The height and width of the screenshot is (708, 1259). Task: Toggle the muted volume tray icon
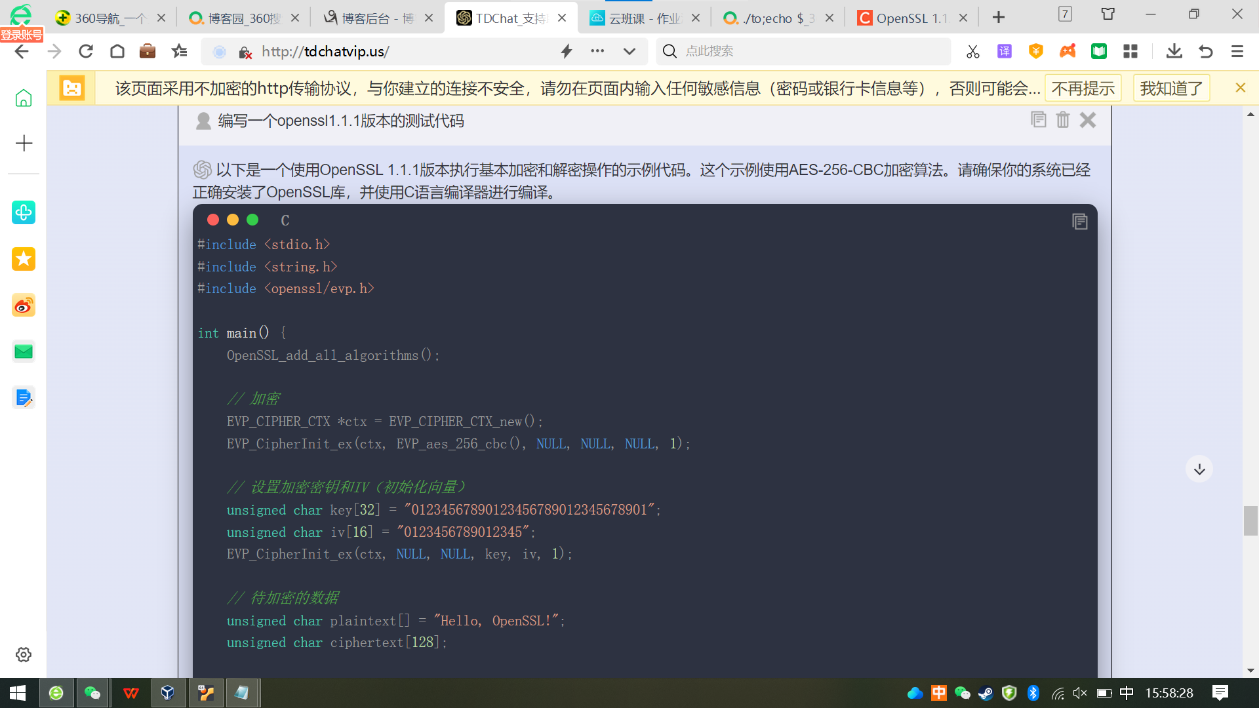tap(1079, 693)
